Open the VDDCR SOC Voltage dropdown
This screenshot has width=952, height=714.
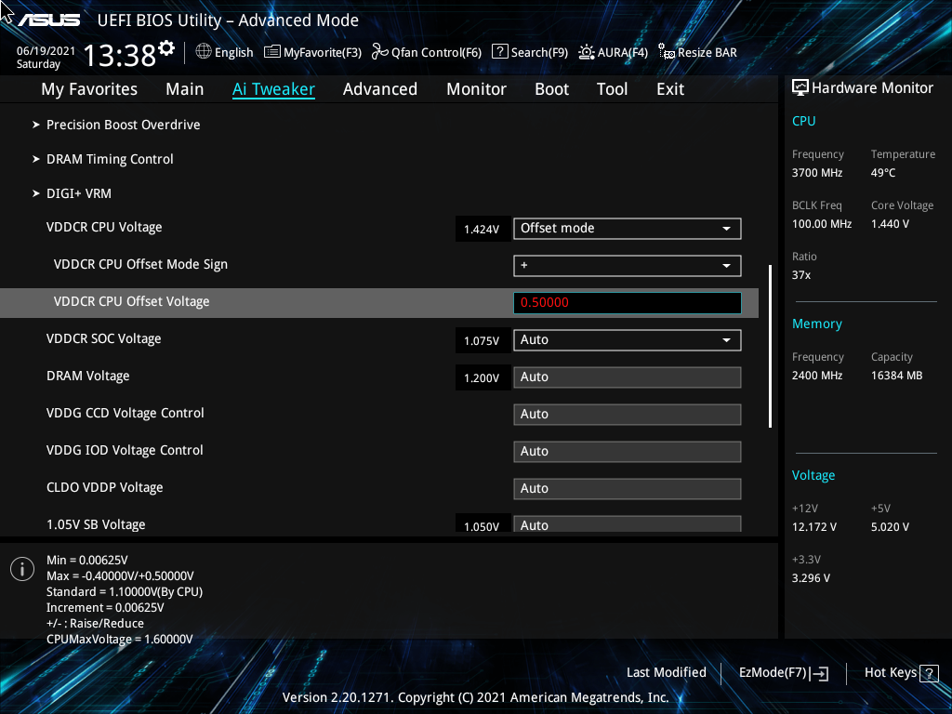coord(627,339)
